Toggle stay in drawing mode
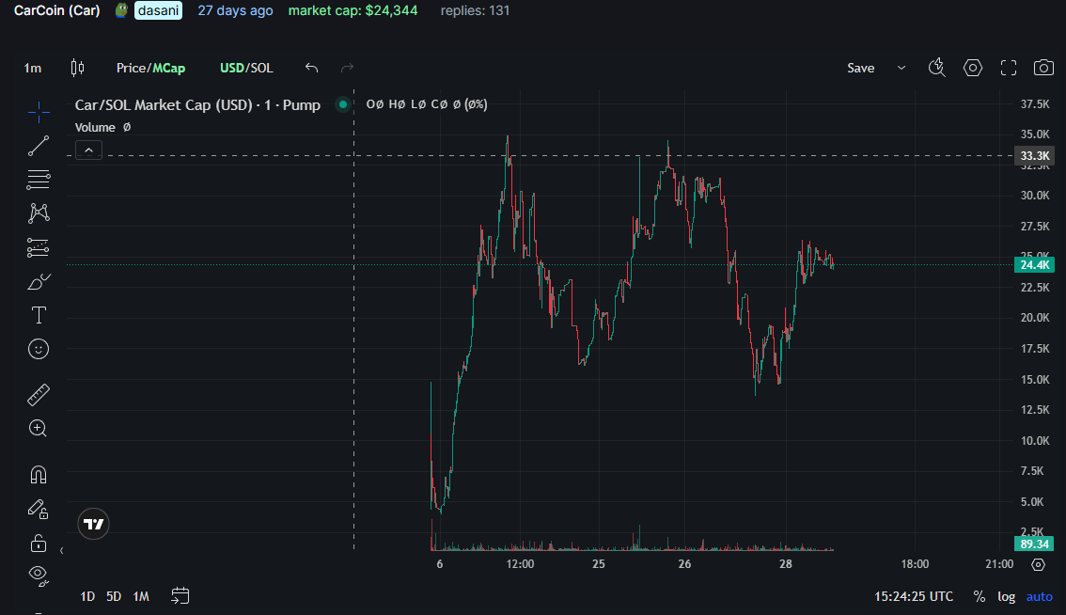Image resolution: width=1066 pixels, height=615 pixels. click(39, 509)
